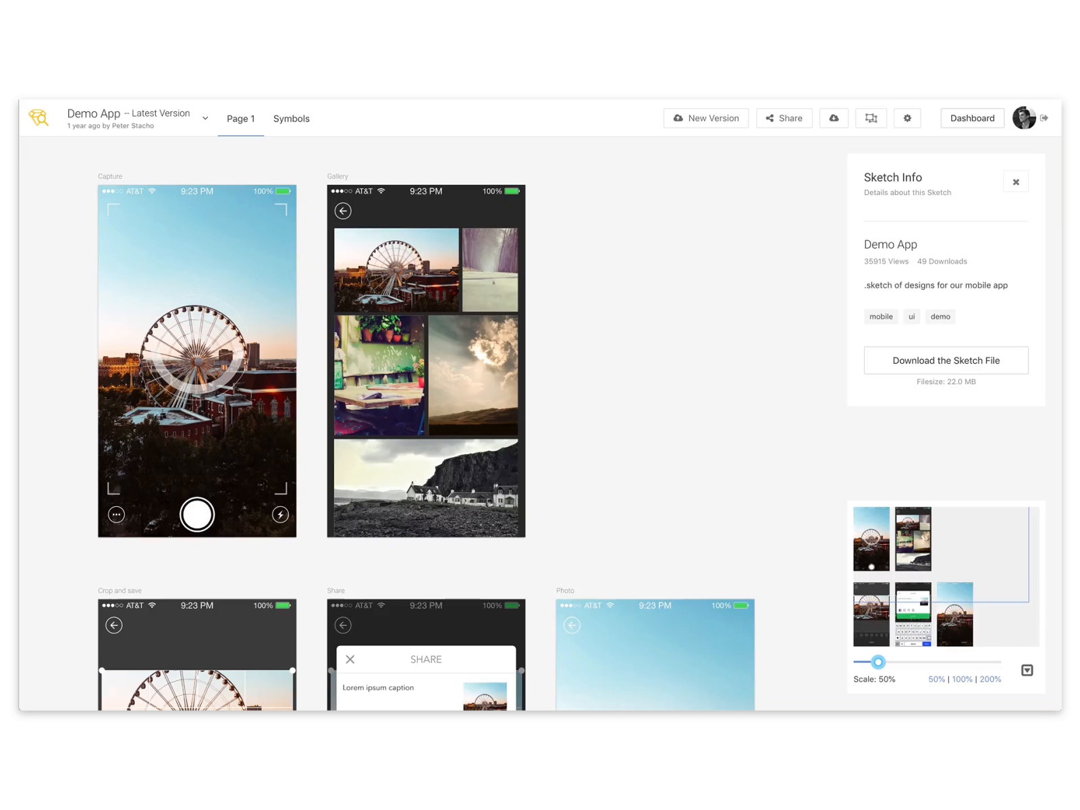The height and width of the screenshot is (810, 1080).
Task: Click the scale slider handle
Action: (x=878, y=662)
